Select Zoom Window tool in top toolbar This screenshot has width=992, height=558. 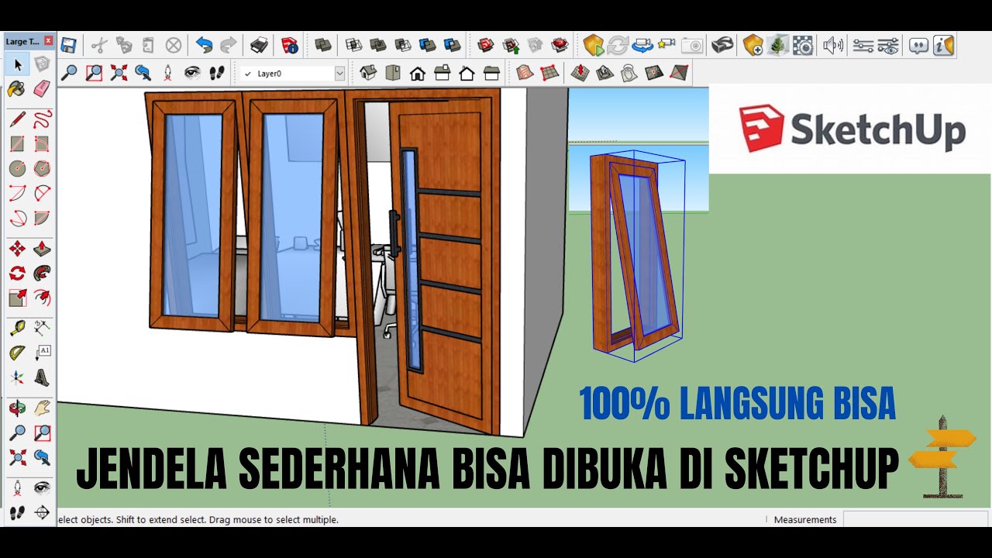(94, 73)
